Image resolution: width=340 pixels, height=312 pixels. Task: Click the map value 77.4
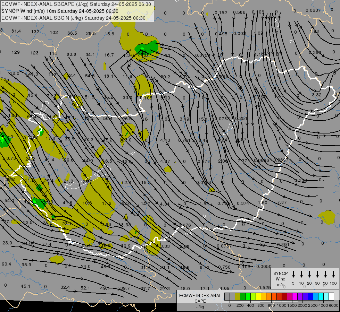[x=47, y=244]
